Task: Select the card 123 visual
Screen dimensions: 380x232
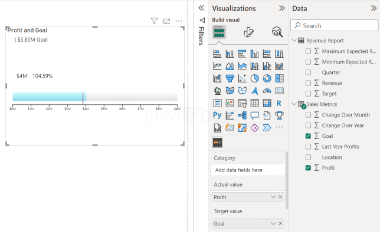Action: tap(279, 91)
